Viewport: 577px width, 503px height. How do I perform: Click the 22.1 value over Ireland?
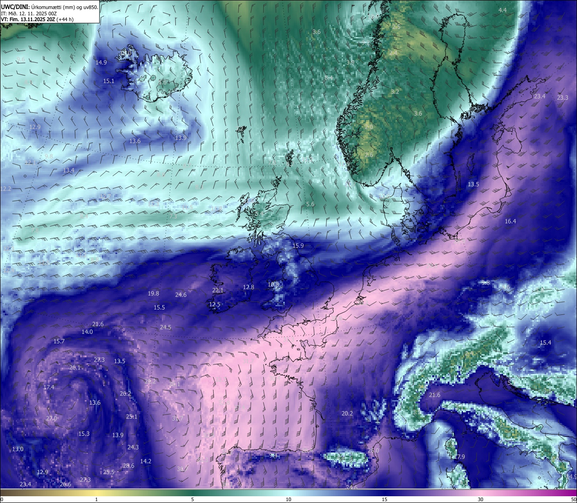(x=218, y=291)
